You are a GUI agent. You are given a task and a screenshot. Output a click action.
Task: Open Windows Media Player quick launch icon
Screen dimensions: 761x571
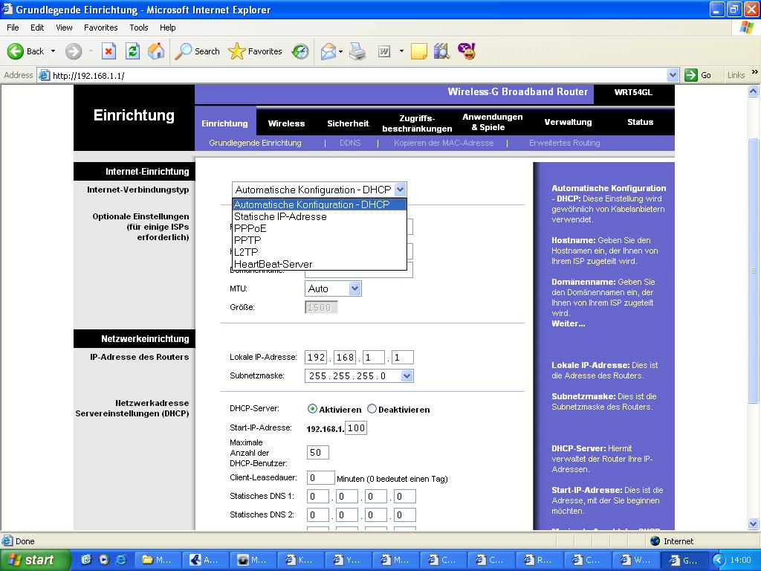click(x=104, y=560)
